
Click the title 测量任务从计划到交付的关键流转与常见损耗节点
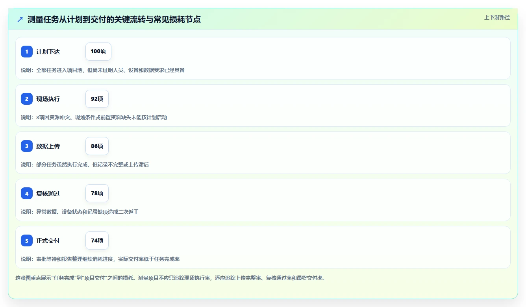click(114, 20)
